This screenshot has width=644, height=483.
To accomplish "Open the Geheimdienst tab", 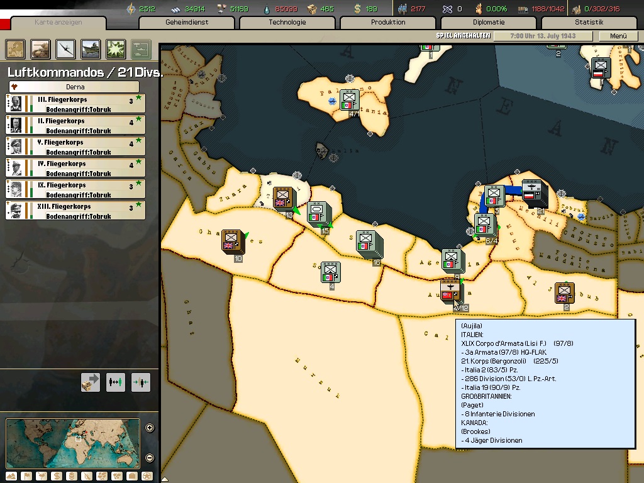I will point(187,23).
